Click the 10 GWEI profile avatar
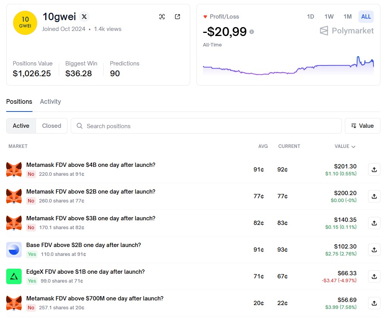Screen dimensions: 387x319 [x=25, y=23]
